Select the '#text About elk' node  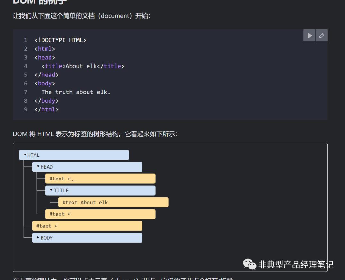click(85, 202)
